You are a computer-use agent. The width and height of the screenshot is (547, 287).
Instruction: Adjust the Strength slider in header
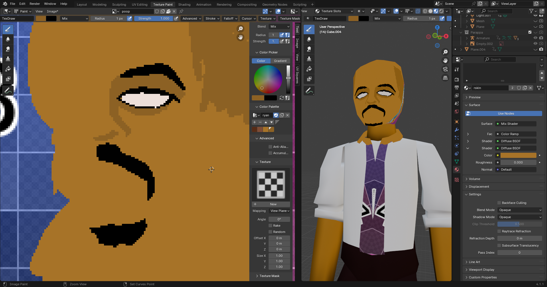tap(153, 18)
